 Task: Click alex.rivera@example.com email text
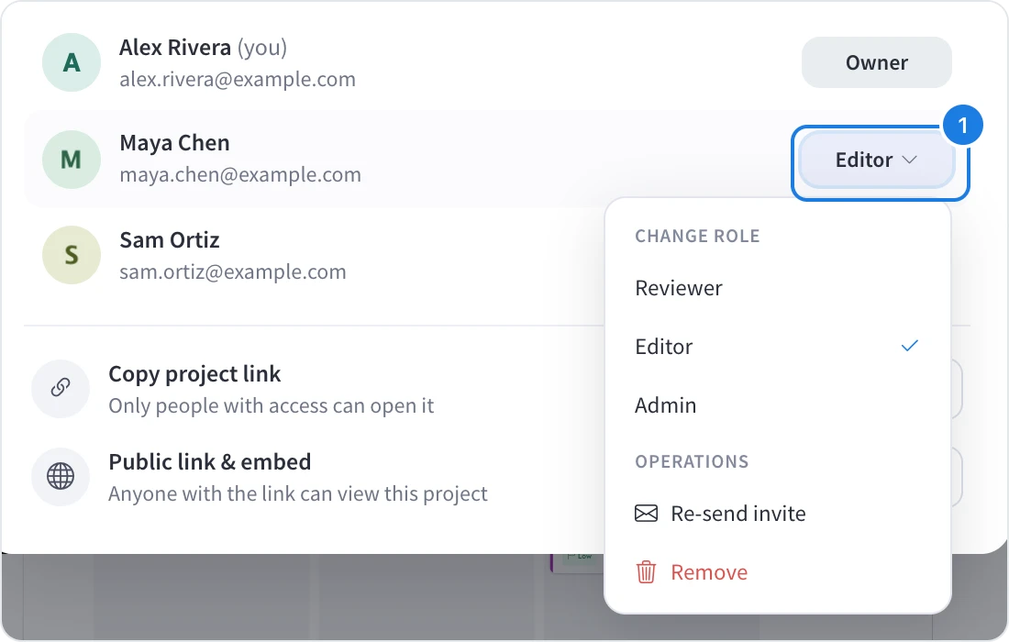(238, 79)
